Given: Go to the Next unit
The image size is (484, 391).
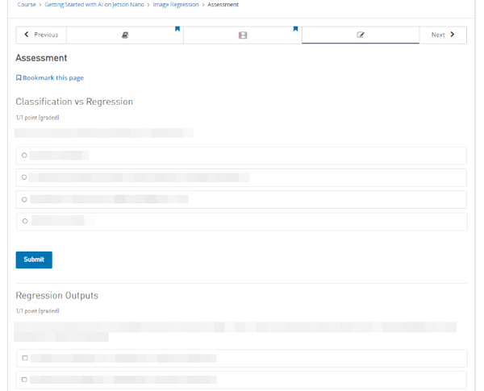Looking at the screenshot, I should pyautogui.click(x=443, y=35).
